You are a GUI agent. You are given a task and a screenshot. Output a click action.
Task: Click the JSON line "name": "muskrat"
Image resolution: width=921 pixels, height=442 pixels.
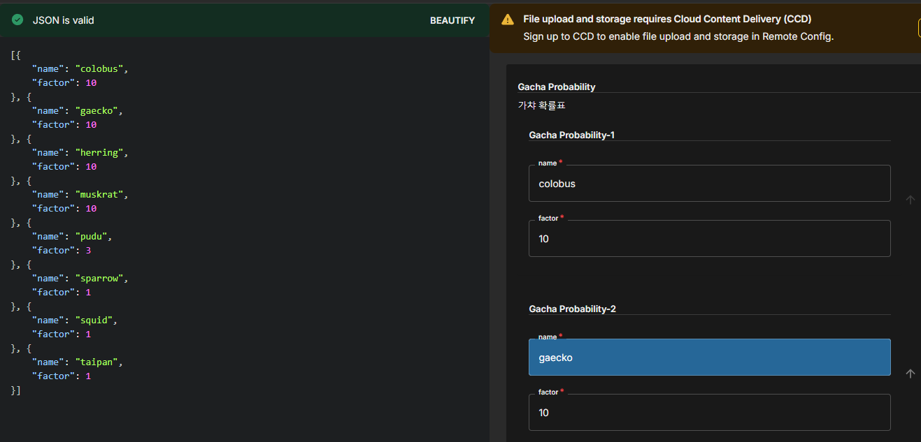click(80, 194)
